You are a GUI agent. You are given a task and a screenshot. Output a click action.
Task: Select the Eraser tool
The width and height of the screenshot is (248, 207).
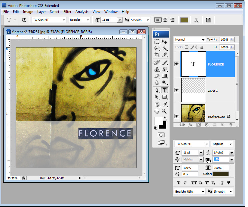click(x=157, y=76)
